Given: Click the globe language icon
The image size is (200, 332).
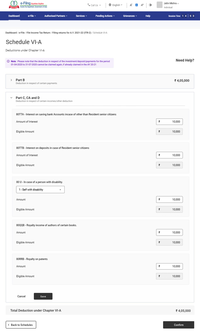Looking at the screenshot, I should [x=110, y=5].
